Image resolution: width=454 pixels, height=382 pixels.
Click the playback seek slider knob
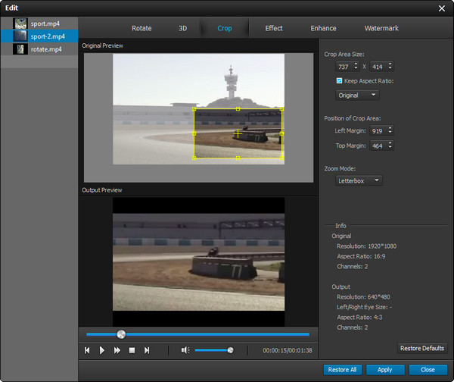pos(121,334)
